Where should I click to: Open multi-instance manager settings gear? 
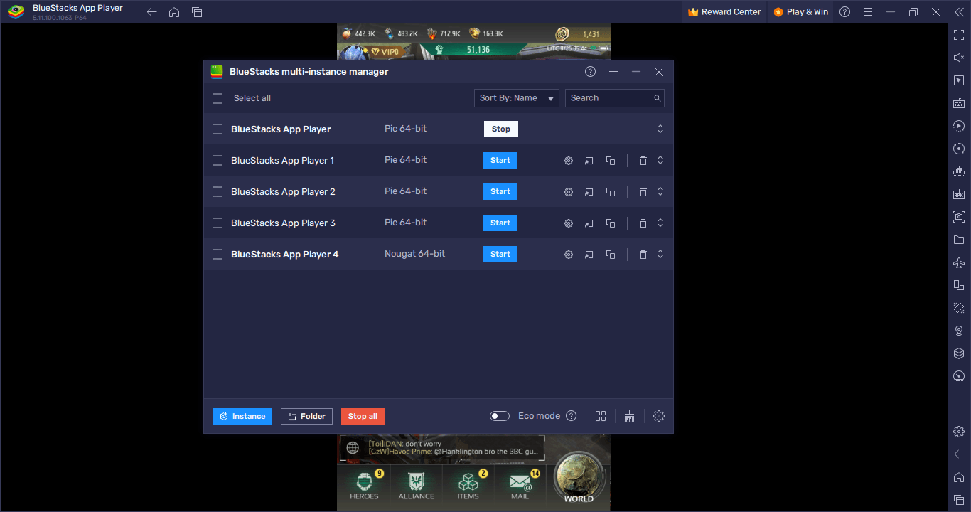point(659,416)
